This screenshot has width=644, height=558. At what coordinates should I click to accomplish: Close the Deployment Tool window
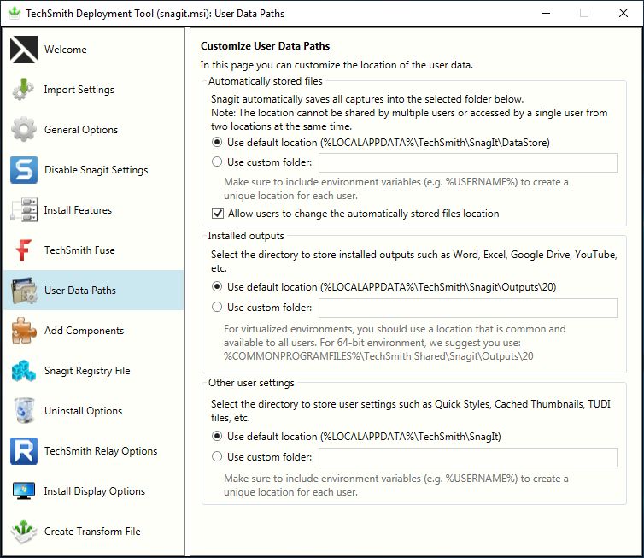coord(623,13)
